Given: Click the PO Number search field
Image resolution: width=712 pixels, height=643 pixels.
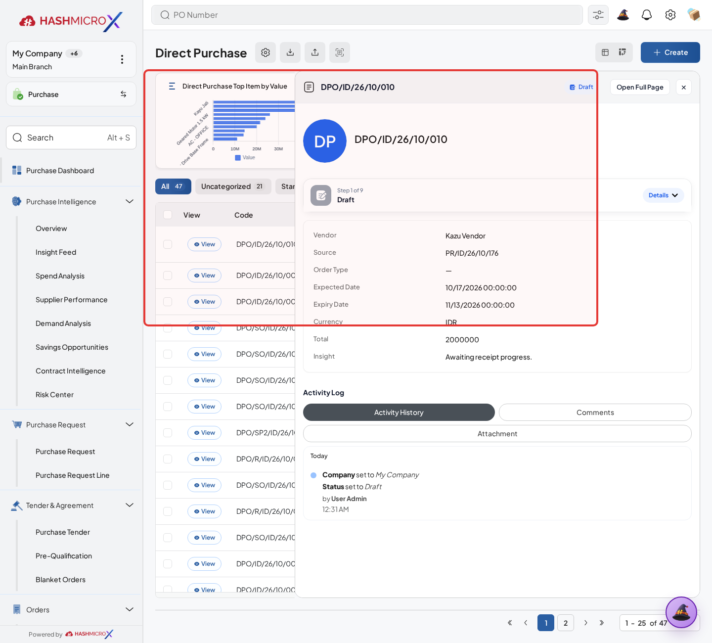Looking at the screenshot, I should click(x=367, y=15).
